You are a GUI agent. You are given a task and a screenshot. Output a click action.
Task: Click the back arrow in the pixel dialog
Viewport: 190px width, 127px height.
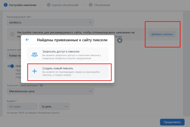click(x=27, y=40)
